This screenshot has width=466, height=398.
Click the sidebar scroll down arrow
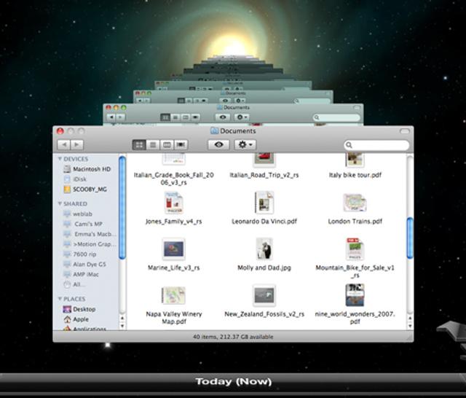point(122,326)
